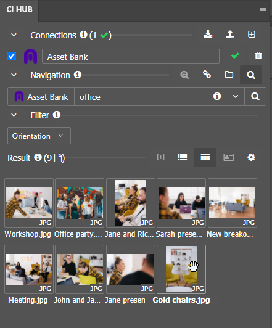The image size is (272, 328).
Task: Select list view for results
Action: (183, 157)
